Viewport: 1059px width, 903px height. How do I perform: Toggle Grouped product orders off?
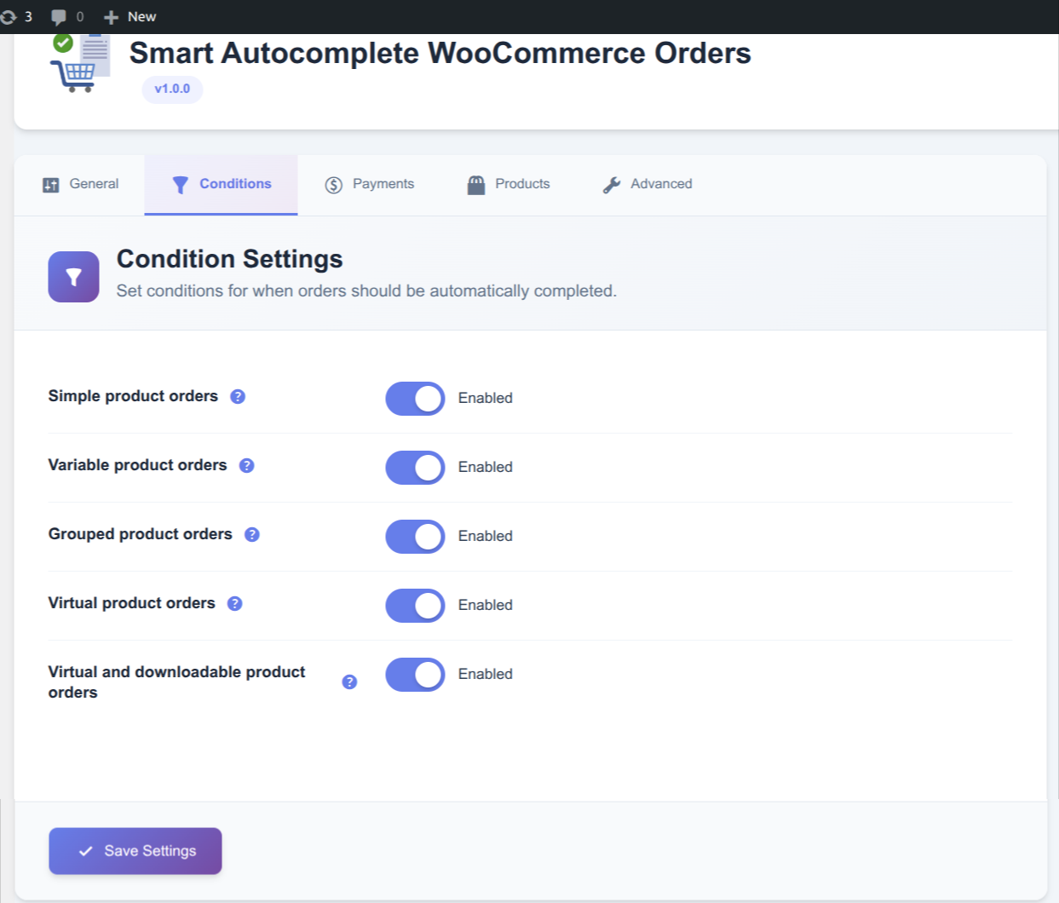(415, 537)
